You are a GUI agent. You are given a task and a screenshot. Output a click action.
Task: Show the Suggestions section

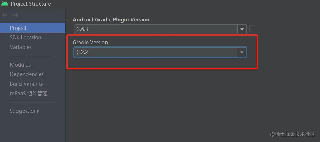[24, 111]
